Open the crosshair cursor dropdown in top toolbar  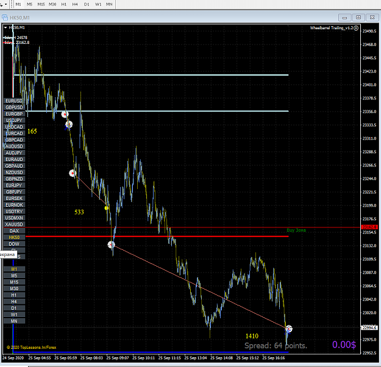click(5, 4)
